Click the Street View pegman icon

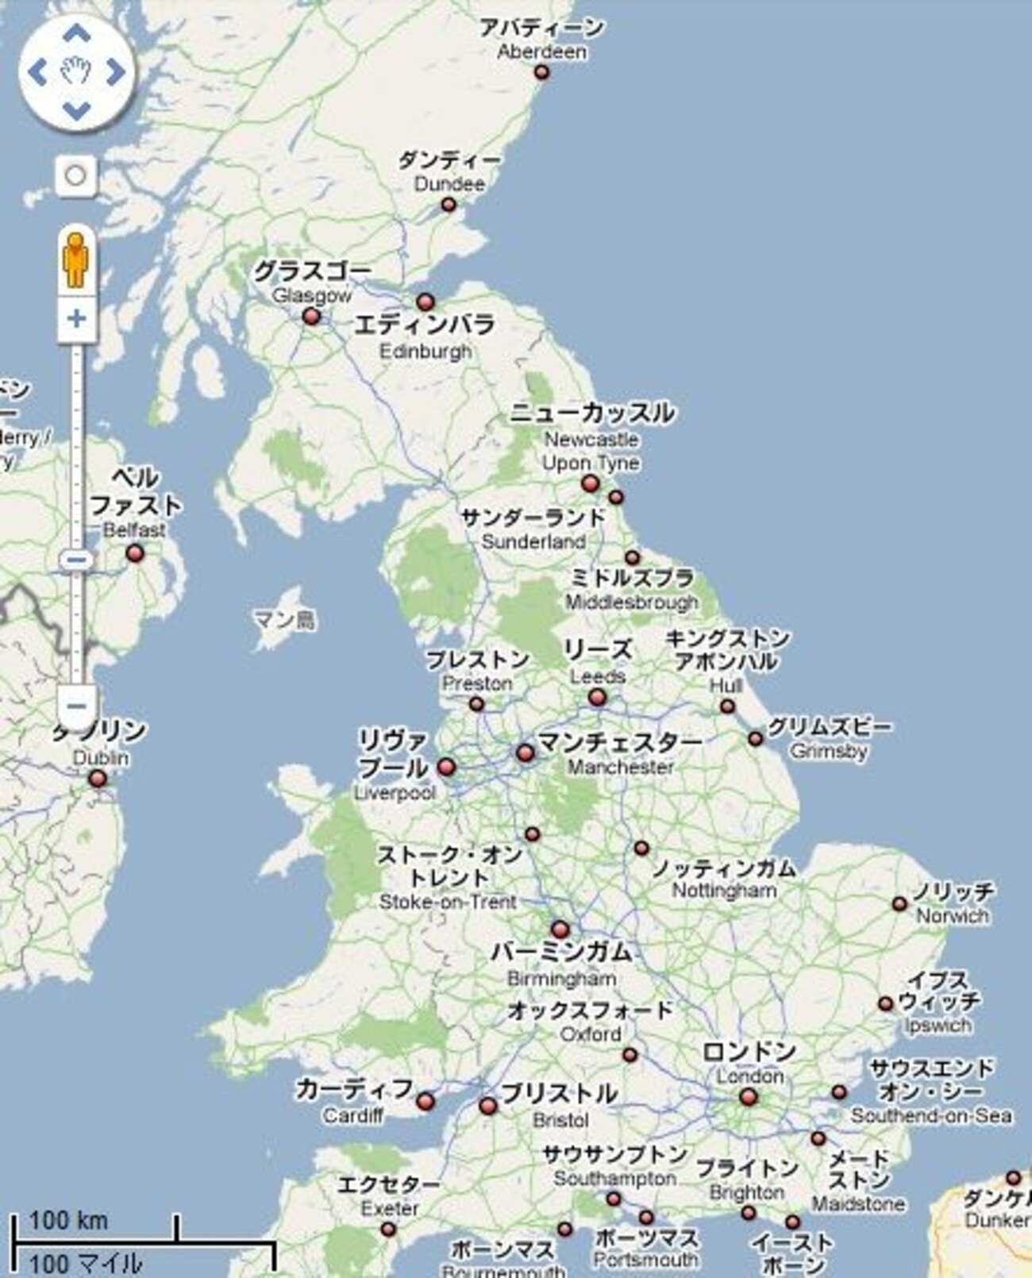(x=75, y=260)
